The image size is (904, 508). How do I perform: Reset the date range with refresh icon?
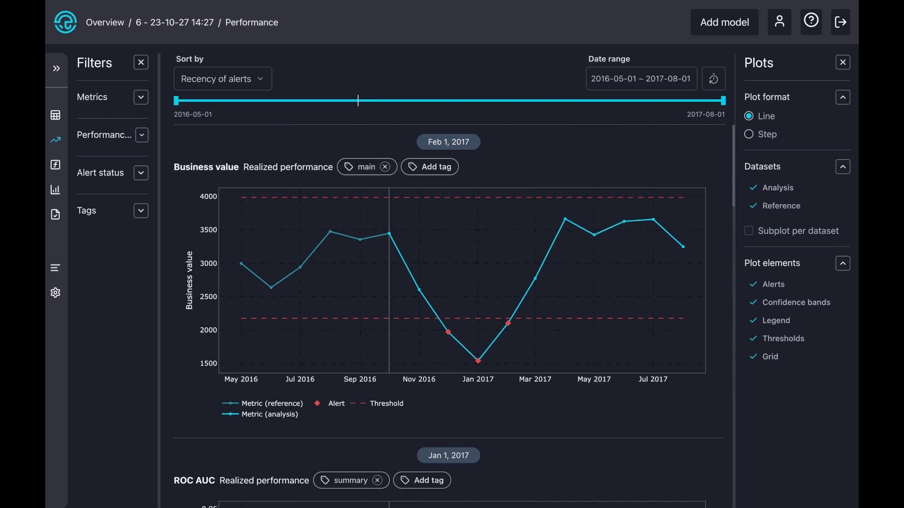pos(713,79)
